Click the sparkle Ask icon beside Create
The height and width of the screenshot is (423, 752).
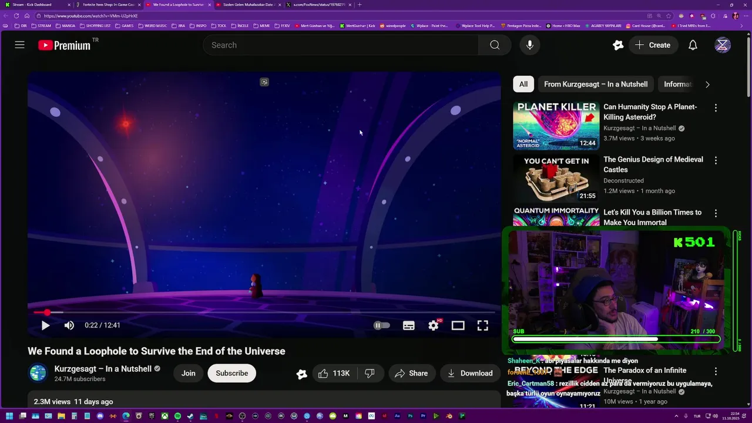pyautogui.click(x=617, y=45)
